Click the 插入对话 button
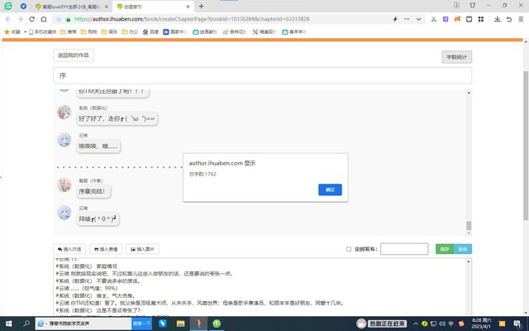The image size is (529, 331). 69,248
